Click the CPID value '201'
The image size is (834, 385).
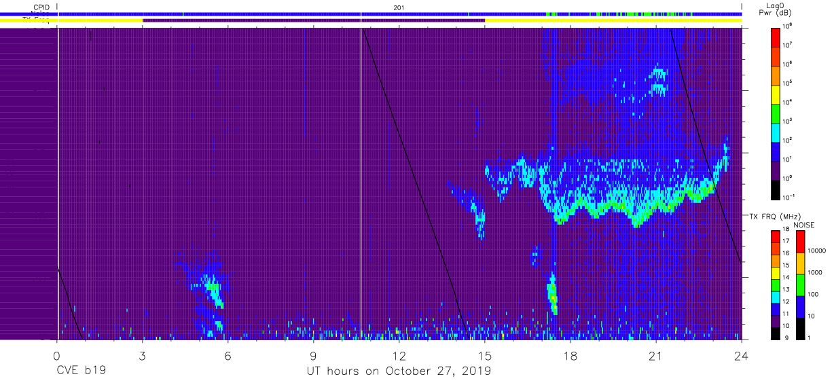(x=399, y=7)
